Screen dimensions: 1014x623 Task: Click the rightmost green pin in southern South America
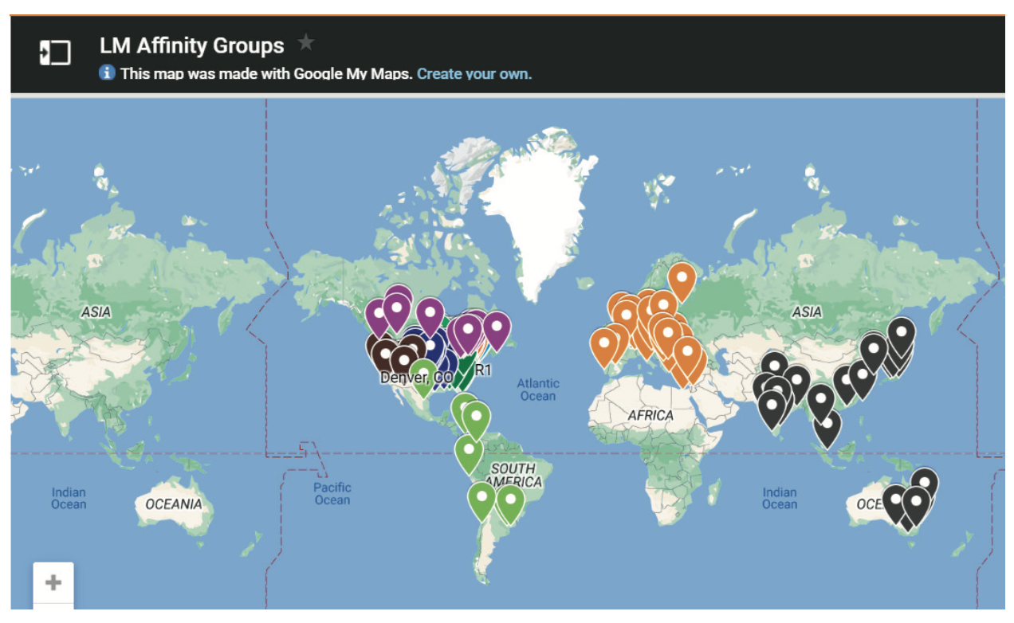coord(510,500)
